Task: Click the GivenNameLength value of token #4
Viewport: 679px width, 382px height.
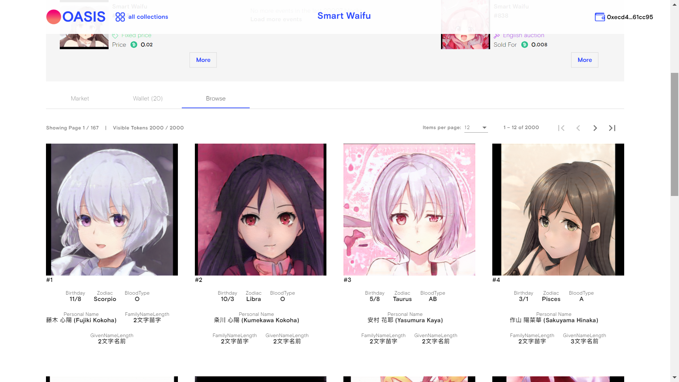Action: click(585, 342)
